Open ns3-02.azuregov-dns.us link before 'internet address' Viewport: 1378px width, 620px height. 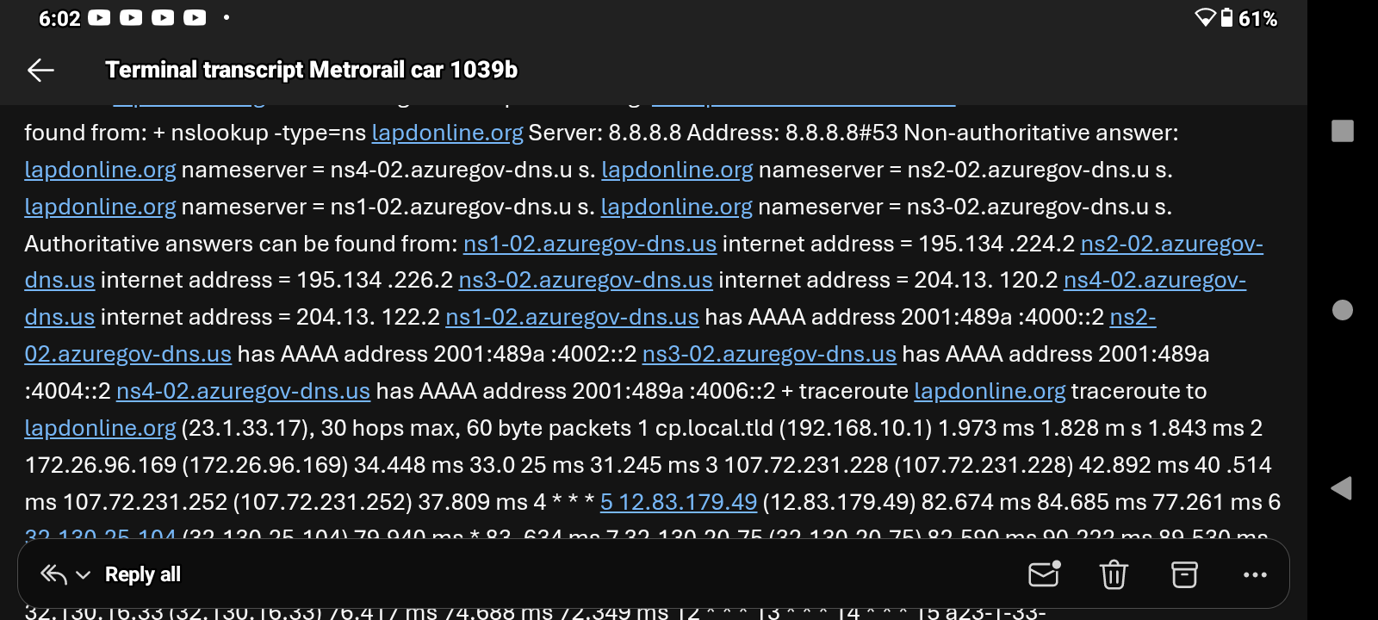585,281
